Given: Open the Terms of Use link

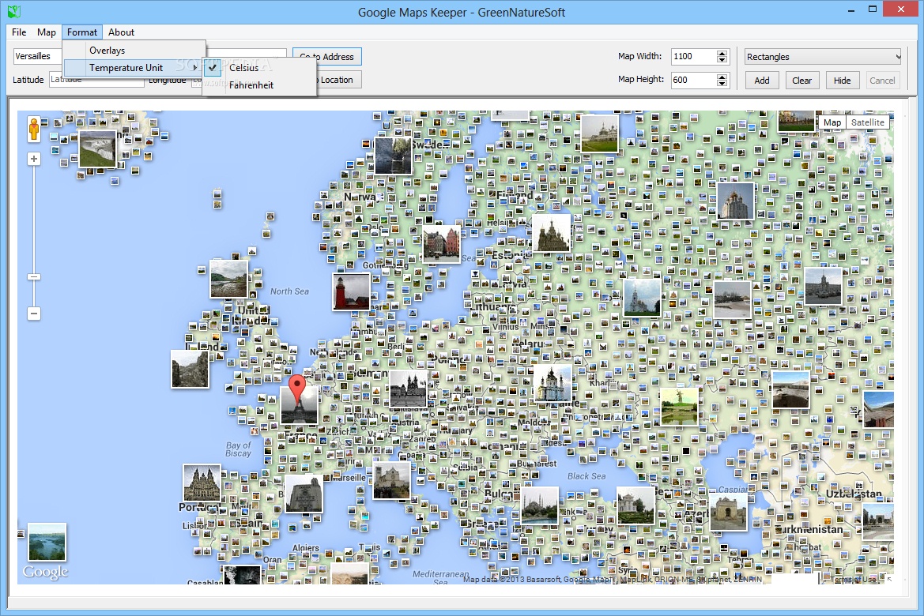Looking at the screenshot, I should tap(854, 580).
